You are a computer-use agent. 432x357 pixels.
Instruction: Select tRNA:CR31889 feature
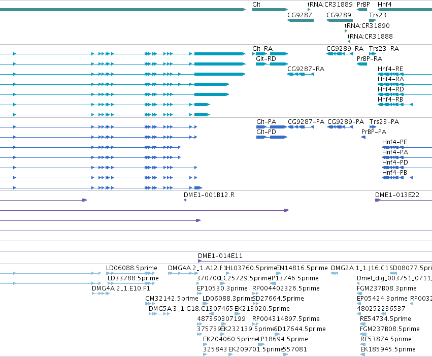309,10
